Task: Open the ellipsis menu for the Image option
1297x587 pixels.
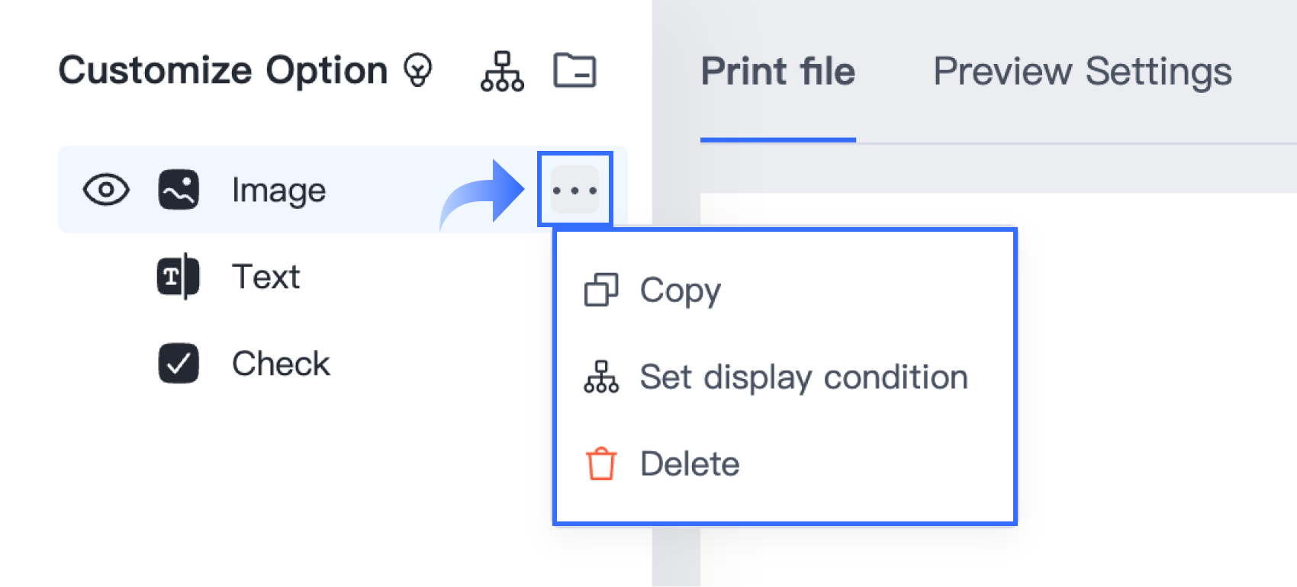Action: pyautogui.click(x=574, y=190)
